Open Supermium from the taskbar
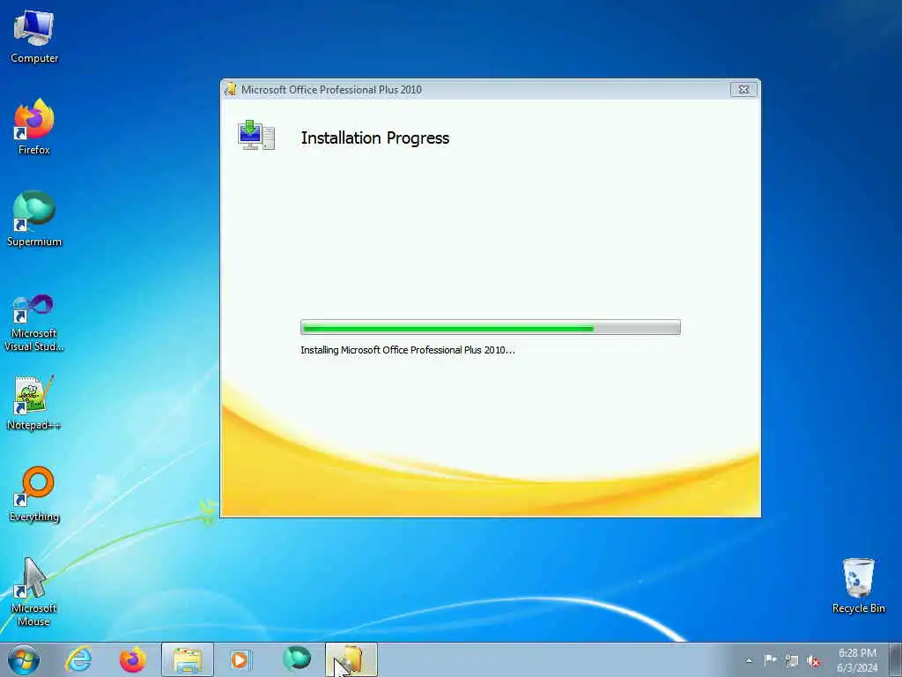The width and height of the screenshot is (902, 677). click(x=297, y=658)
